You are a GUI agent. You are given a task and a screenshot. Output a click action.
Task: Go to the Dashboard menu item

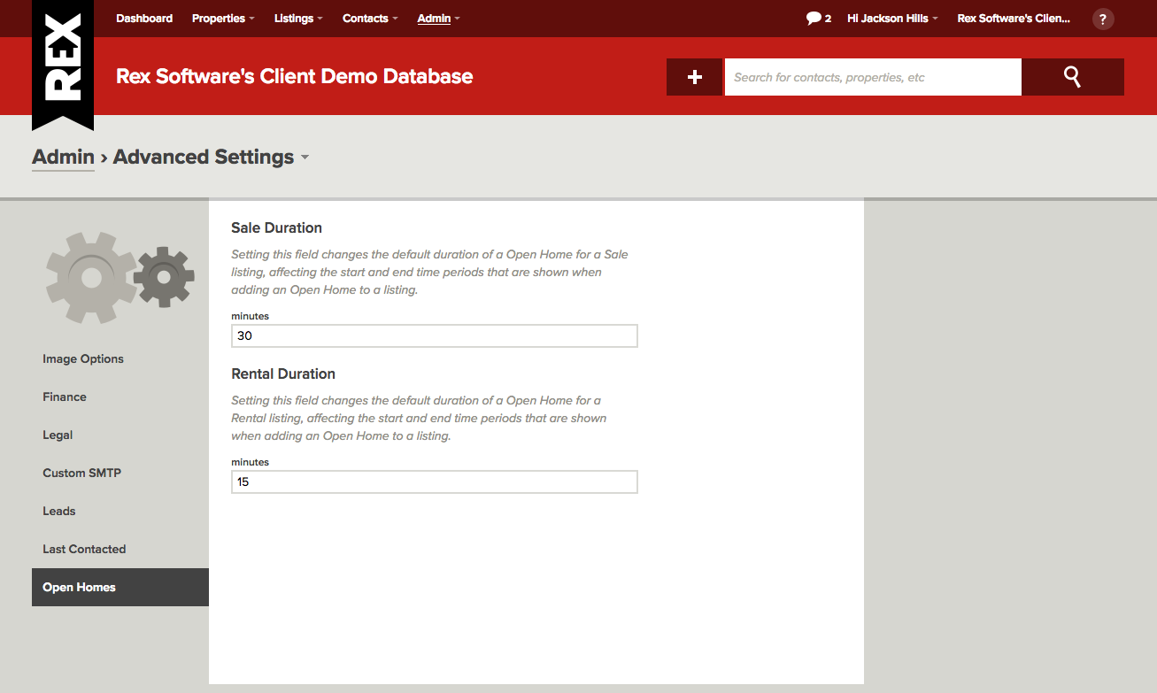pyautogui.click(x=144, y=18)
